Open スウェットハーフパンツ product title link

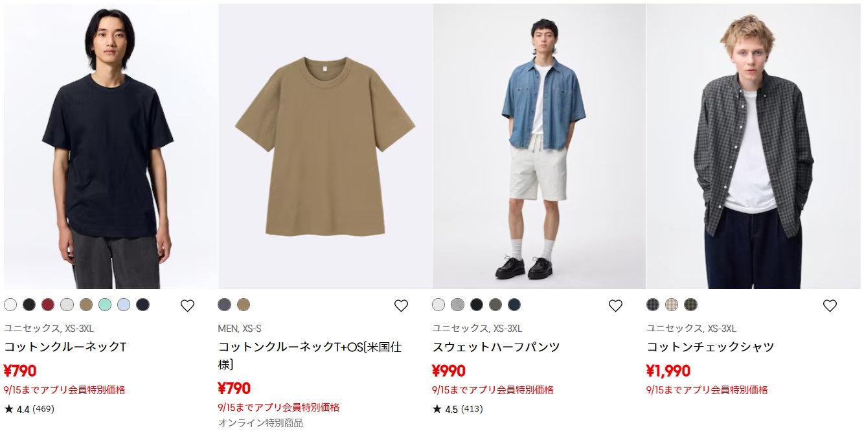(496, 347)
